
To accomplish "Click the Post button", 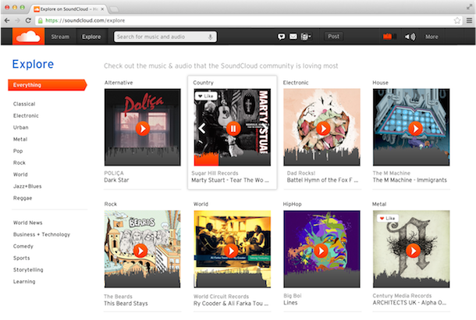I will 333,37.
